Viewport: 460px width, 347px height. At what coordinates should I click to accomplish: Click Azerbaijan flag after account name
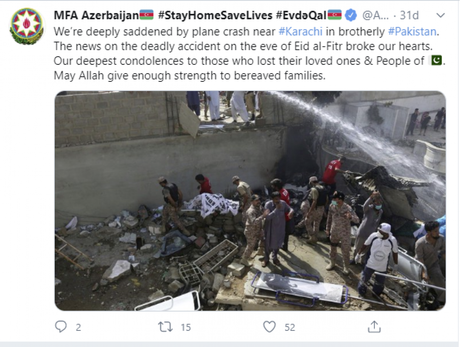(x=146, y=15)
